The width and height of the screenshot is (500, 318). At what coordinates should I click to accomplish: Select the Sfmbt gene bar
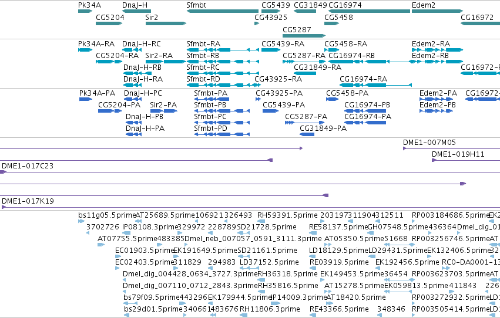pos(222,11)
